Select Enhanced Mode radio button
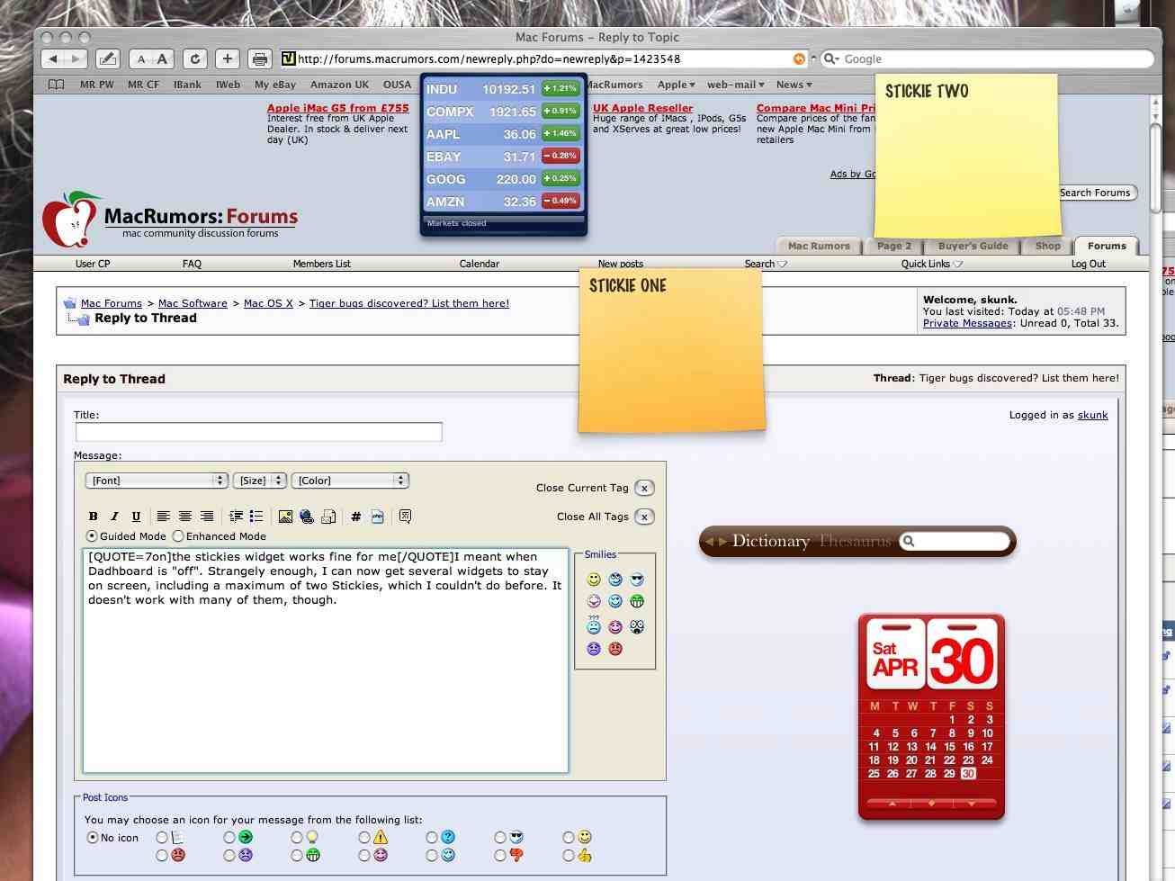The image size is (1175, 881). [178, 536]
